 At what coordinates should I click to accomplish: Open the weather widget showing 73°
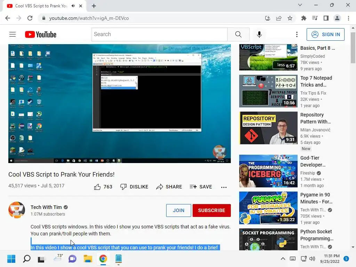click(58, 258)
